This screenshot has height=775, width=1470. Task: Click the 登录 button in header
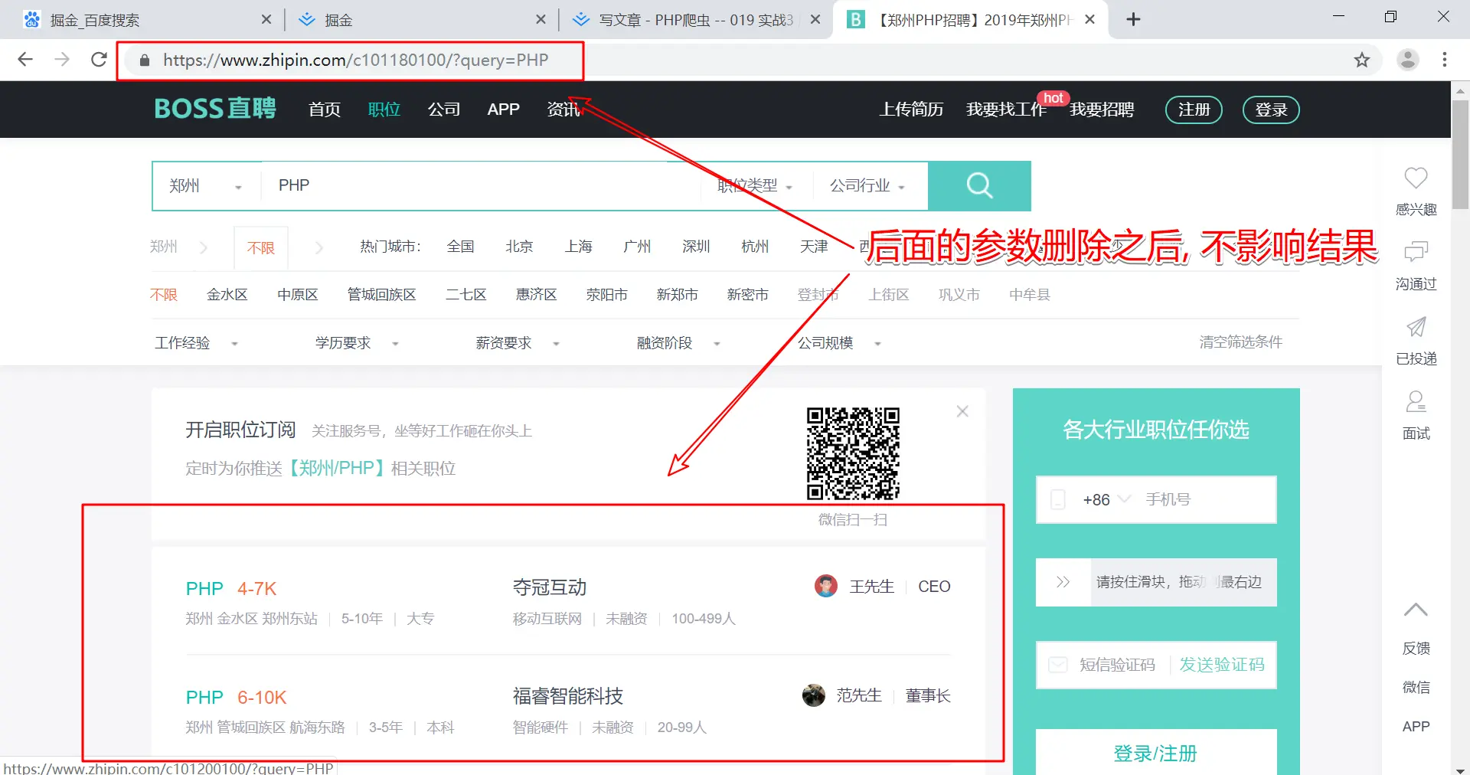pyautogui.click(x=1271, y=110)
